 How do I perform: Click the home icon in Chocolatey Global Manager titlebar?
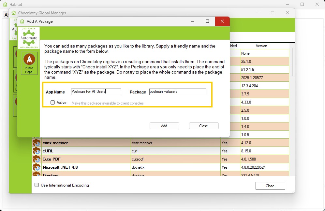(x=13, y=13)
